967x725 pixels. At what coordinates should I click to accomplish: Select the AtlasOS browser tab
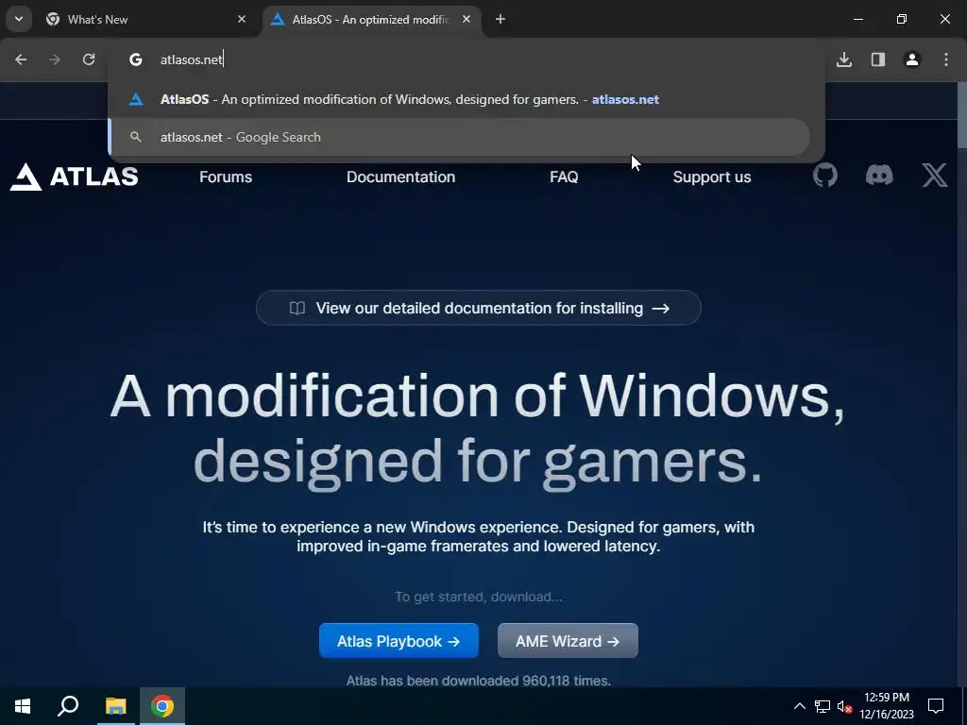click(x=372, y=19)
